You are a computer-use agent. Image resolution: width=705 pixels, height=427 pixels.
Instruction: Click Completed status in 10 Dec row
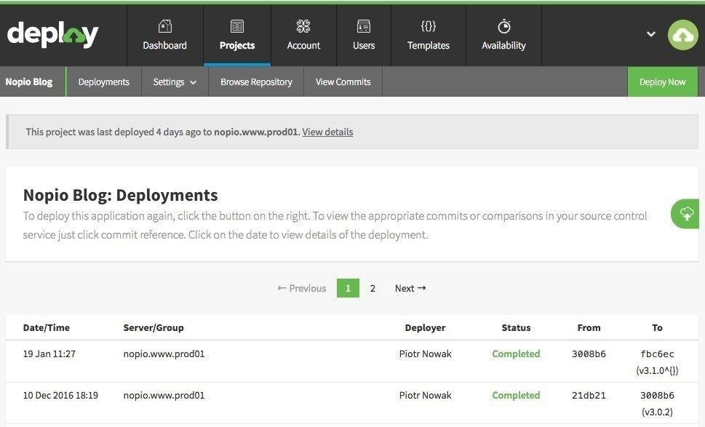tap(516, 395)
